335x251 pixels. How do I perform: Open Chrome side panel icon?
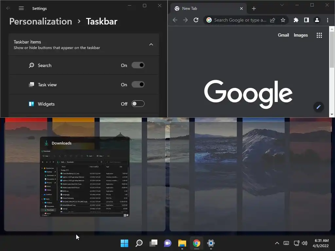[x=306, y=20]
